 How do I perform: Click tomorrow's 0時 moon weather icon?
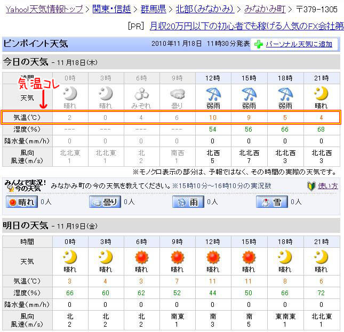point(70,257)
